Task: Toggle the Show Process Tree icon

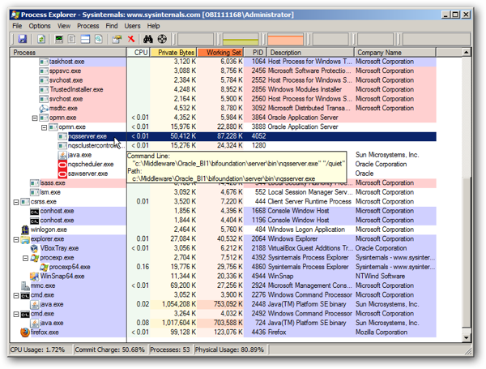Action: (x=72, y=39)
